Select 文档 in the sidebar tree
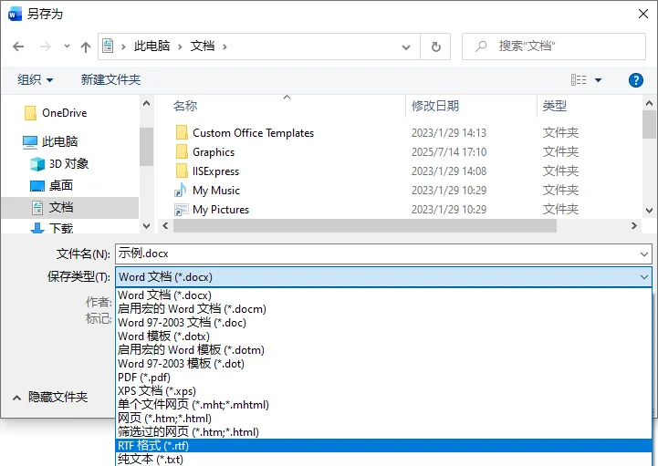The image size is (658, 466). [69, 207]
